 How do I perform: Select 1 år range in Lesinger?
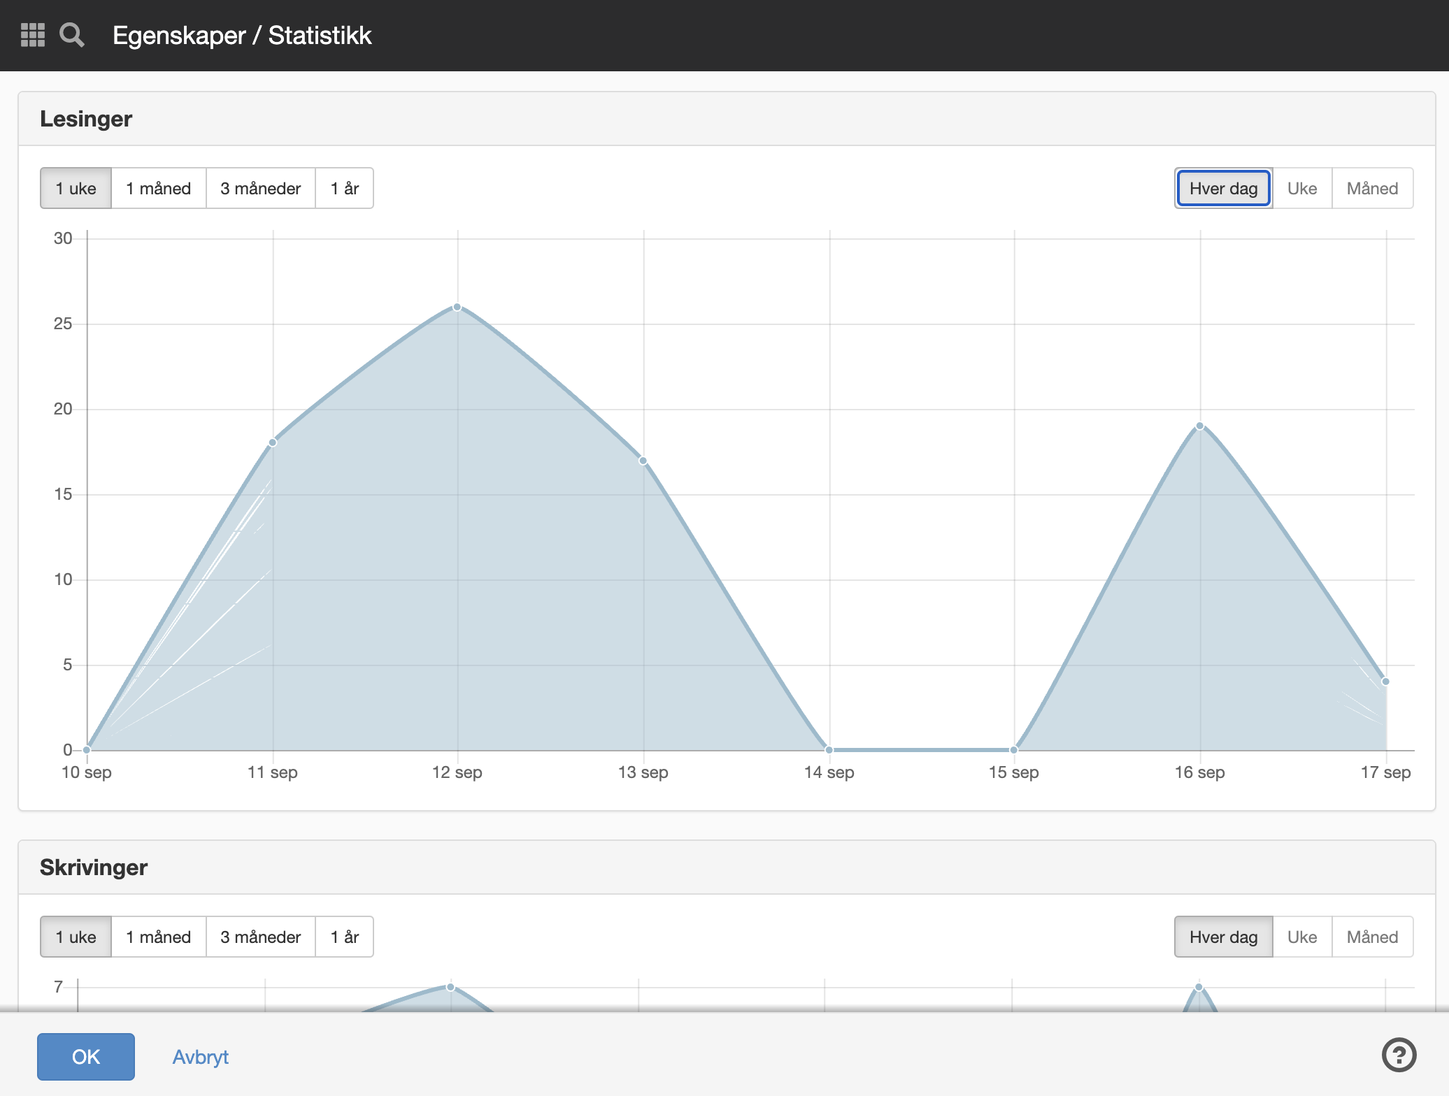tap(345, 188)
